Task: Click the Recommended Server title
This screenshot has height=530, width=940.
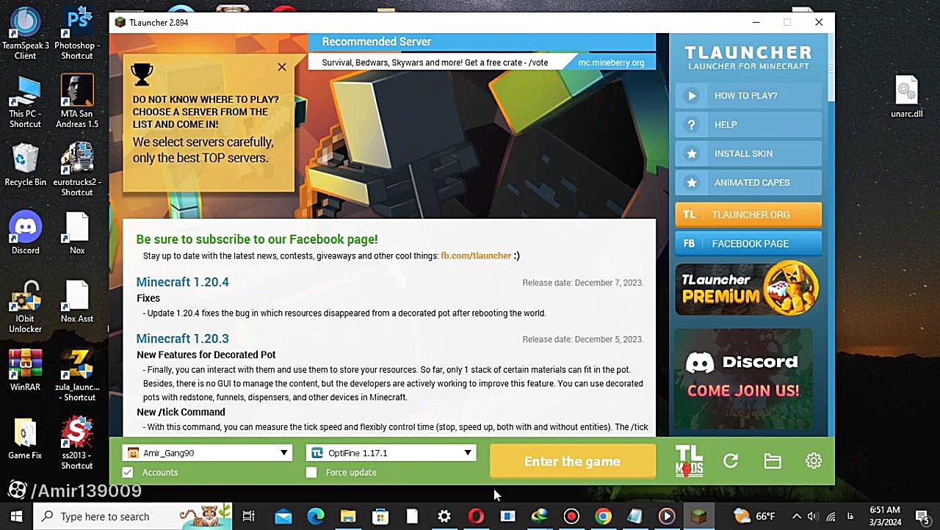Action: [377, 42]
